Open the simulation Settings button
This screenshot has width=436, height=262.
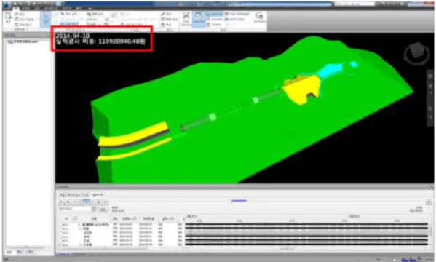point(103,209)
